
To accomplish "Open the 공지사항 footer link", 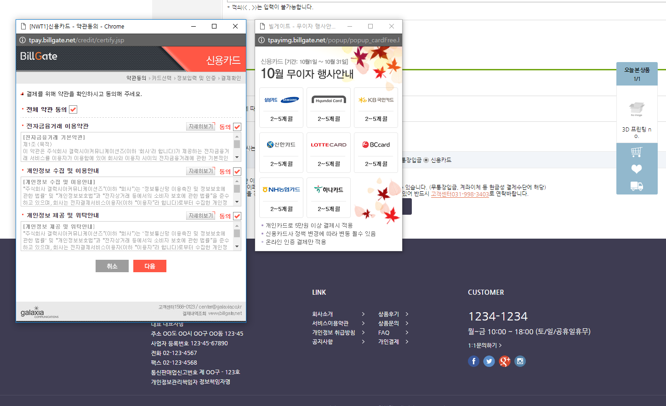I will point(323,342).
